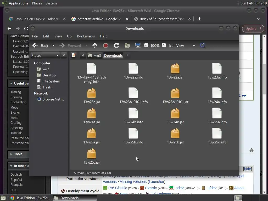Viewport: 268px width, 201px height.
Task: Open the Places menu in top panel
Action: click(x=37, y=3)
